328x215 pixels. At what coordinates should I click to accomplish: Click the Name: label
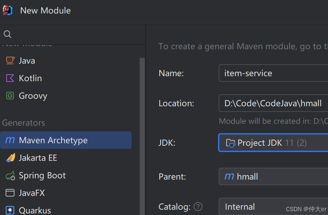171,73
